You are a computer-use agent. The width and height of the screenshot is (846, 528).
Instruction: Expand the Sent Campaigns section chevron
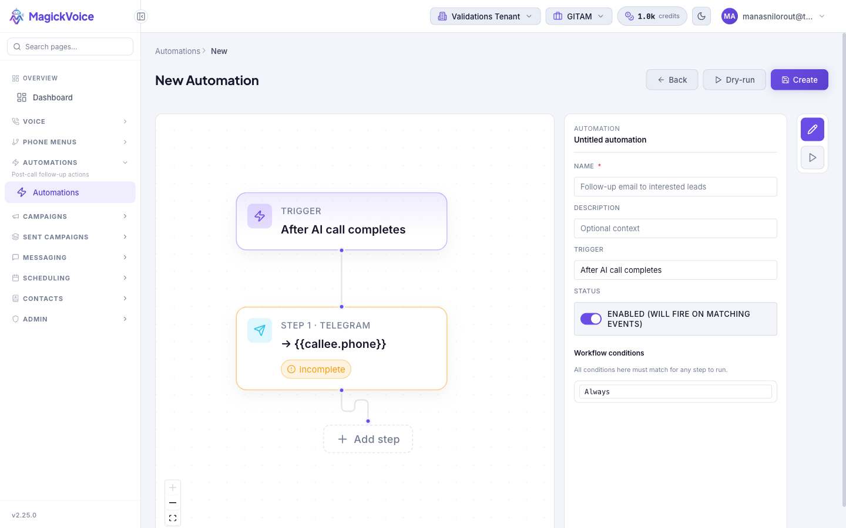point(125,237)
